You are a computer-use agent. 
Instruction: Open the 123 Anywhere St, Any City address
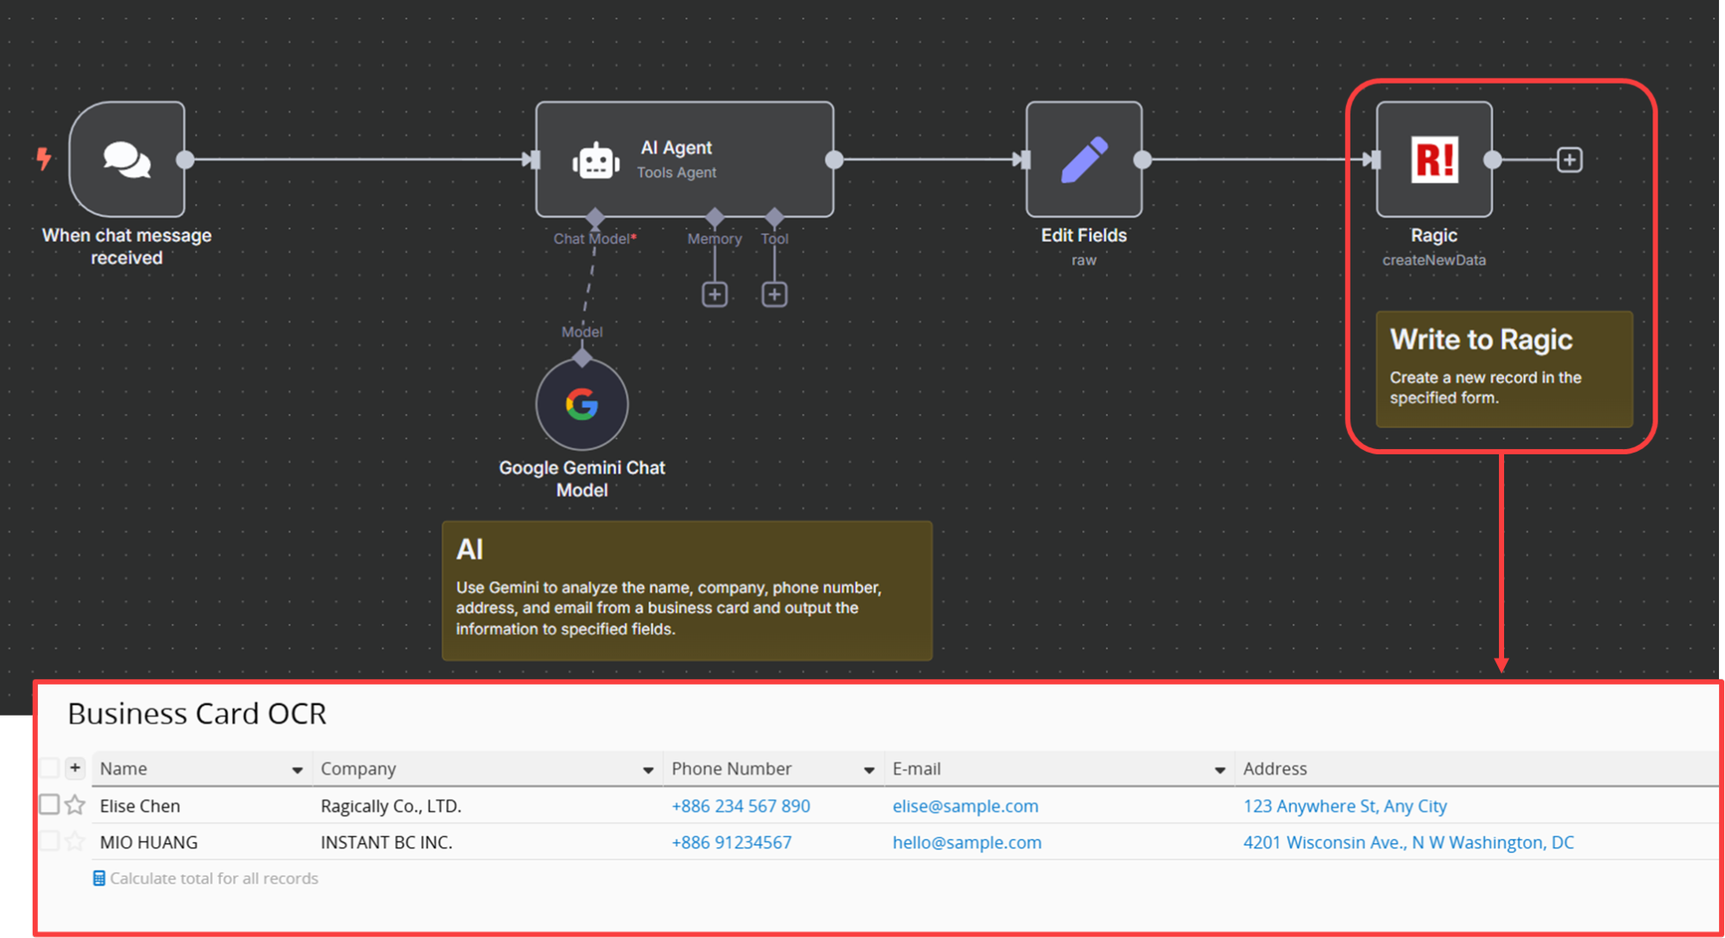[1344, 806]
